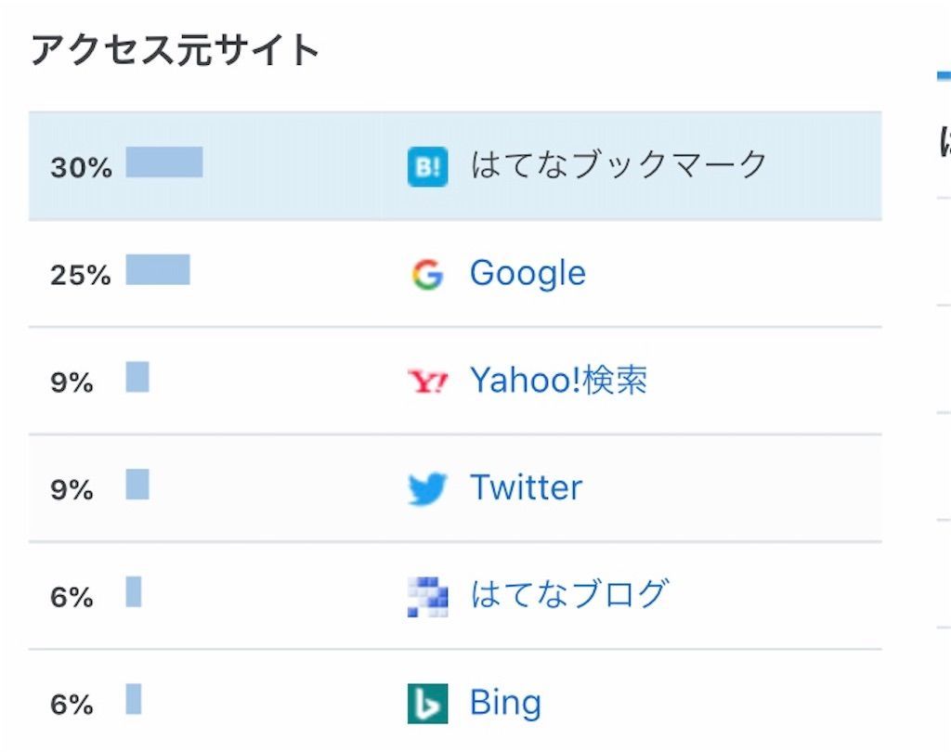
Task: Click the アクセス元サイト heading
Action: click(x=176, y=50)
